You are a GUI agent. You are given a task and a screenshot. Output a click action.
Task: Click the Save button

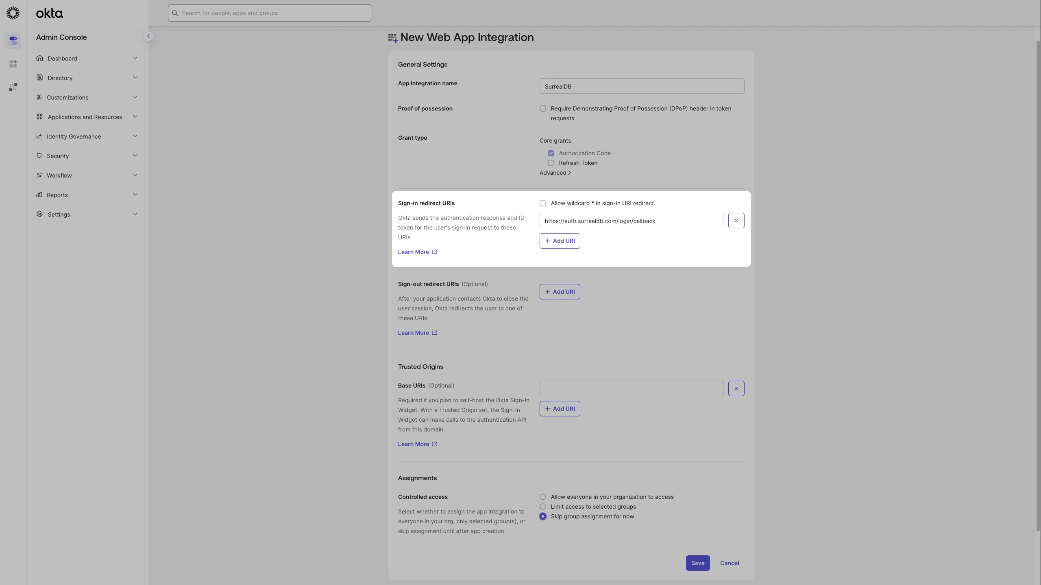(698, 563)
